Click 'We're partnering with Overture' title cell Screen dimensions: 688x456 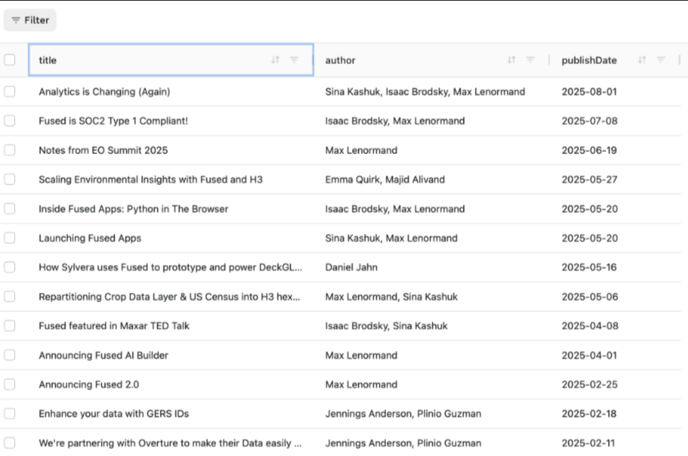[x=170, y=443]
